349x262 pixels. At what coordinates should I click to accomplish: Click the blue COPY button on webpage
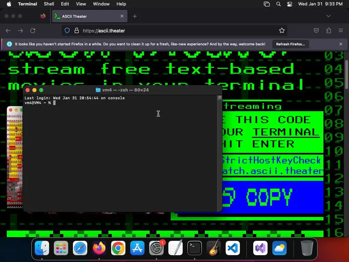coord(273,197)
